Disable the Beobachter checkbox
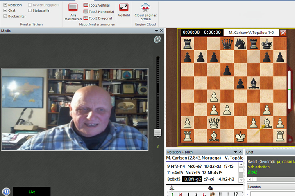The height and width of the screenshot is (196, 295). pyautogui.click(x=5, y=16)
